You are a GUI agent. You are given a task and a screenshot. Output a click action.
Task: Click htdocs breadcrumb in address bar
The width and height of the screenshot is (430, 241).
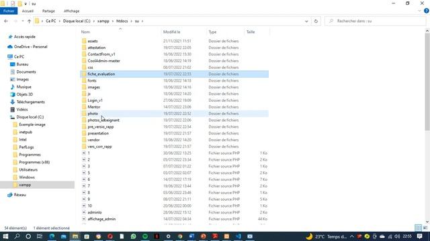tap(122, 21)
